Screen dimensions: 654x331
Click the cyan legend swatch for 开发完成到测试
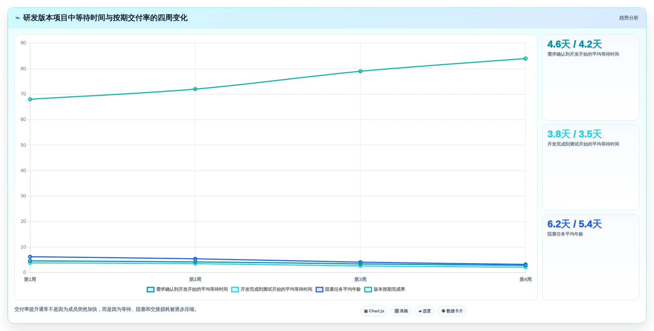pos(235,290)
